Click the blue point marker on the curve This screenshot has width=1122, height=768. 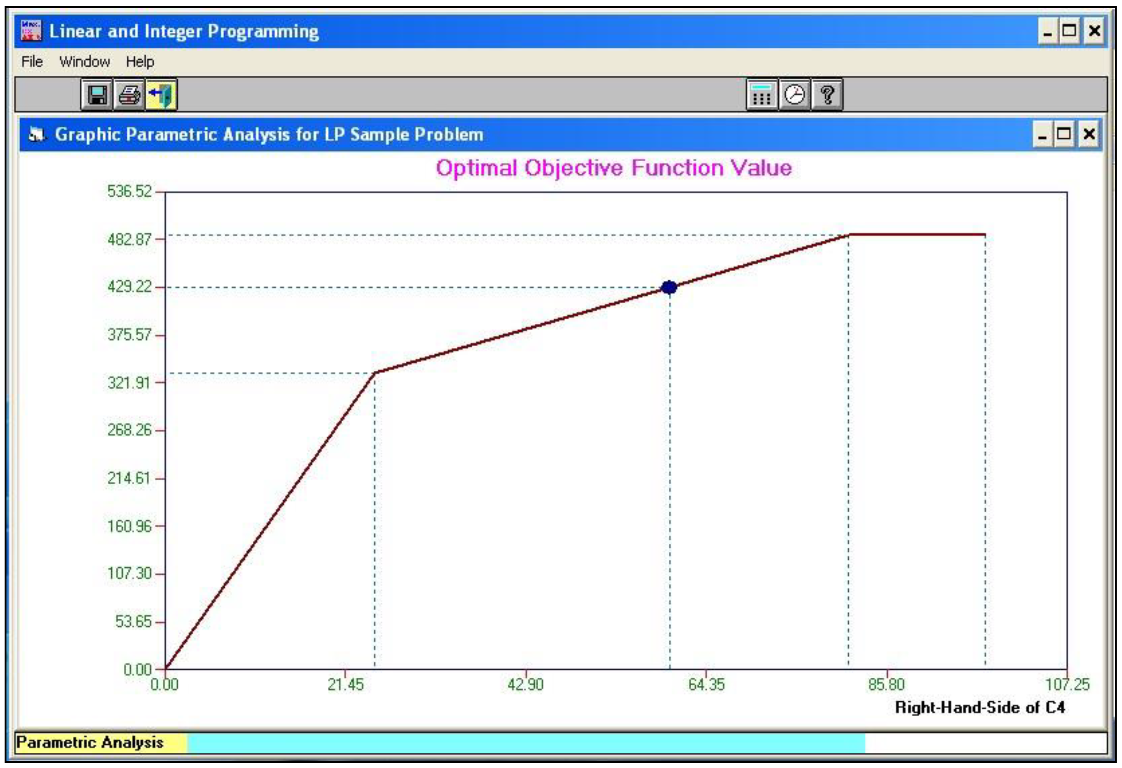[669, 288]
